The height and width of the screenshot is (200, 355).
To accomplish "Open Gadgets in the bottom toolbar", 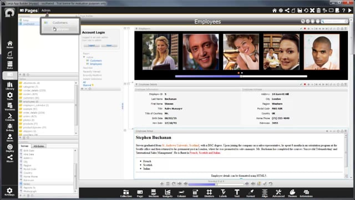I will [x=168, y=193].
